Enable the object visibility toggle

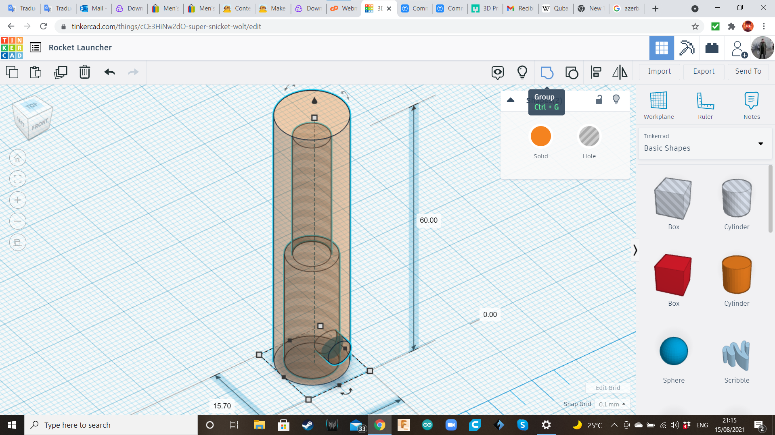click(616, 100)
